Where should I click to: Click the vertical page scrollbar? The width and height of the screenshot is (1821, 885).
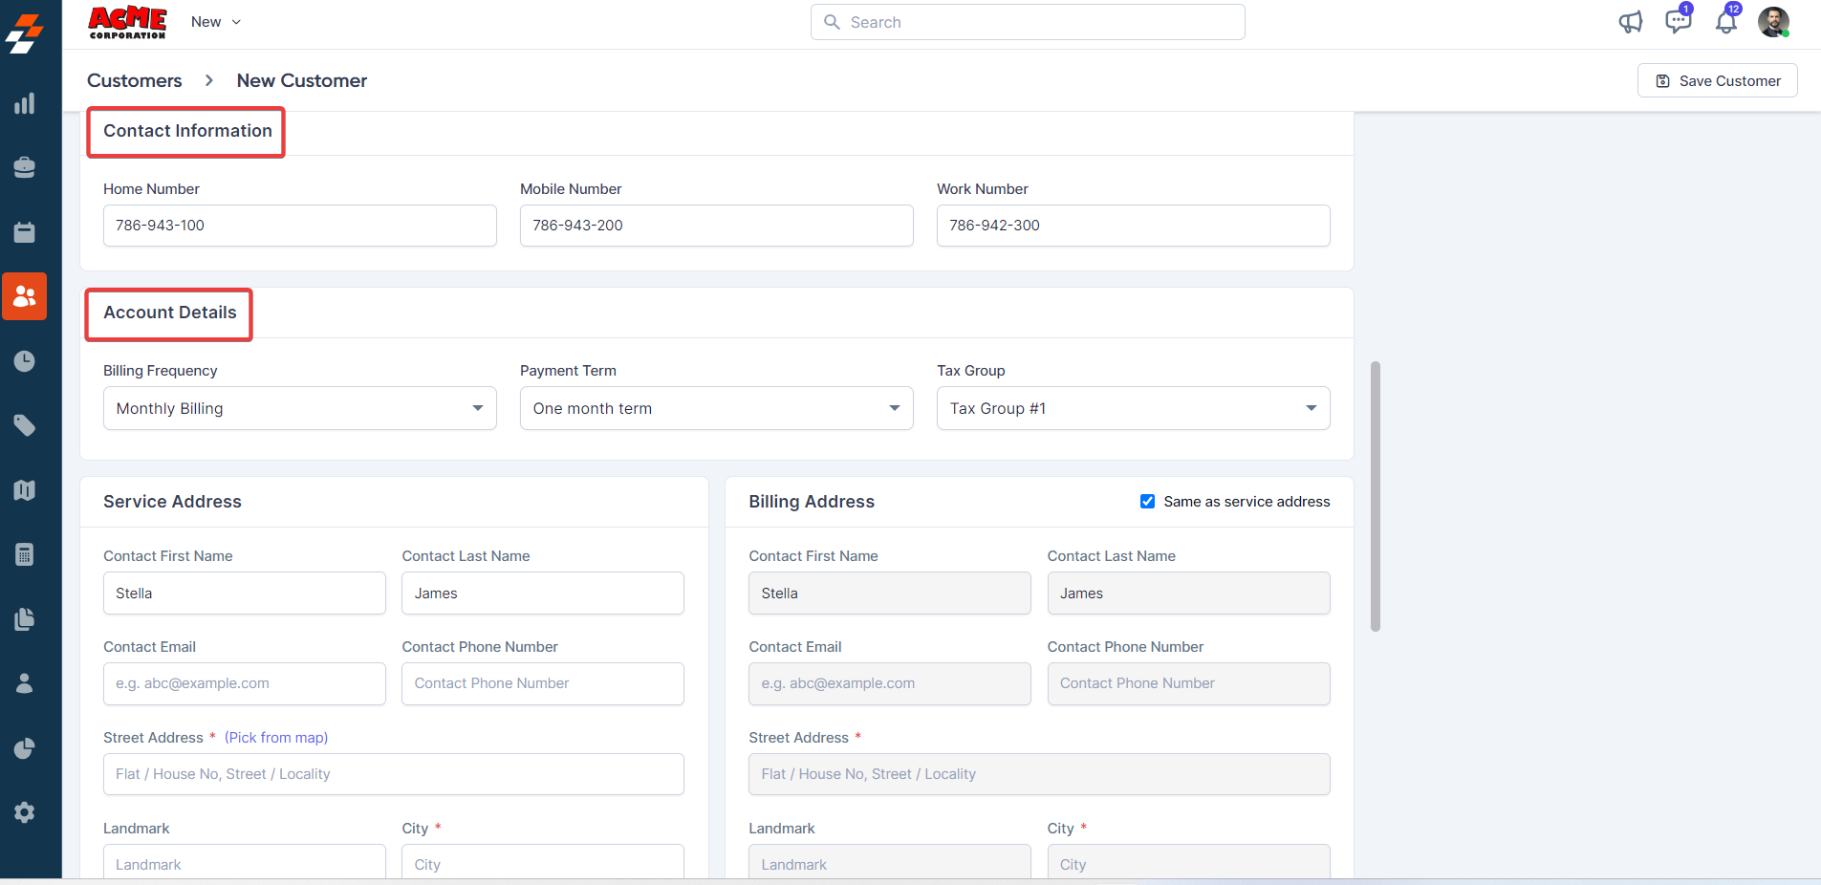pos(1376,496)
